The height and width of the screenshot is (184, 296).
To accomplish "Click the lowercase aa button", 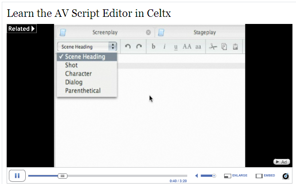I will click(x=198, y=47).
